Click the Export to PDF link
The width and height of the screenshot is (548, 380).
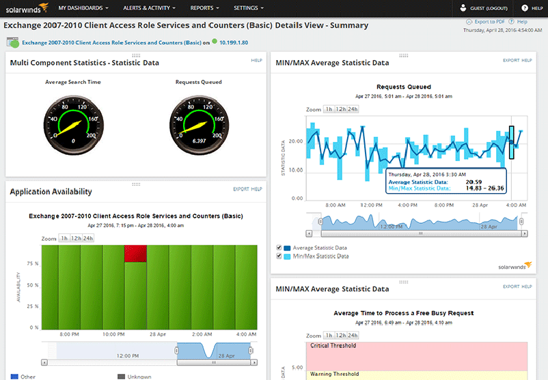pyautogui.click(x=489, y=22)
